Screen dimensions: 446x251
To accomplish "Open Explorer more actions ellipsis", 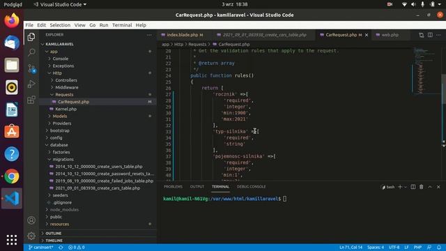I will 149,35.
